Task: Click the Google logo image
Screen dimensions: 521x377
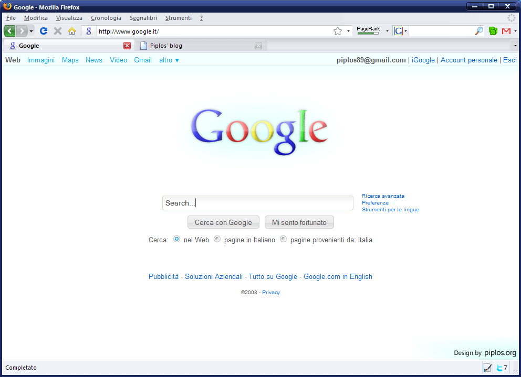Action: pyautogui.click(x=259, y=132)
